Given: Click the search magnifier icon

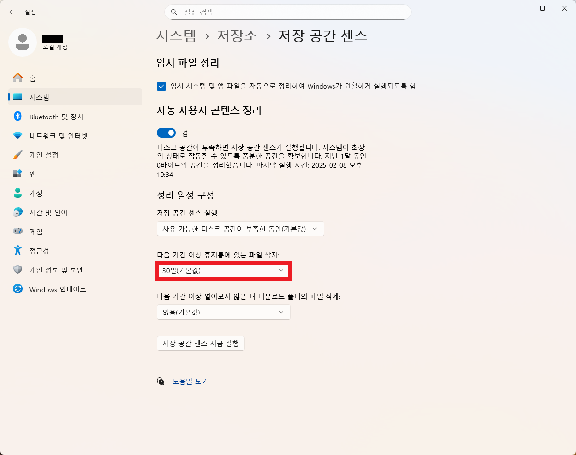Looking at the screenshot, I should (174, 12).
